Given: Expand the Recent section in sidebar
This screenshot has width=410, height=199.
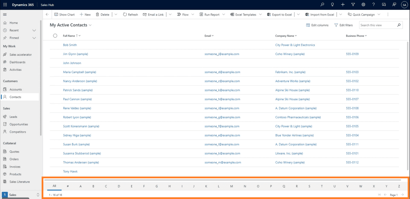Looking at the screenshot, I should [x=34, y=30].
